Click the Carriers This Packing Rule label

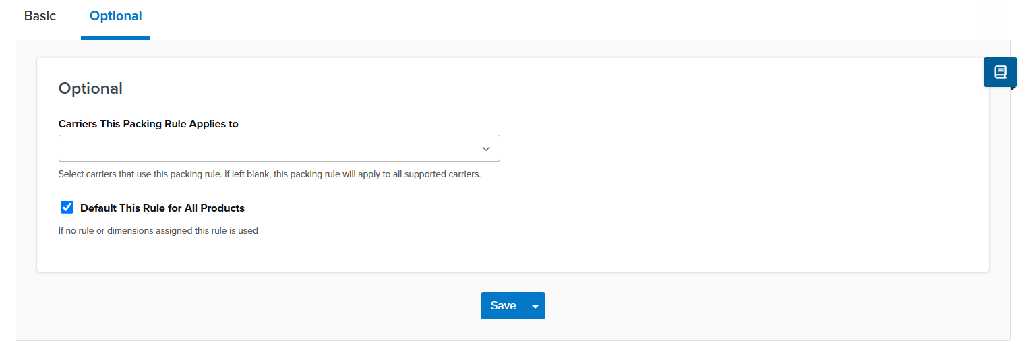pyautogui.click(x=148, y=124)
